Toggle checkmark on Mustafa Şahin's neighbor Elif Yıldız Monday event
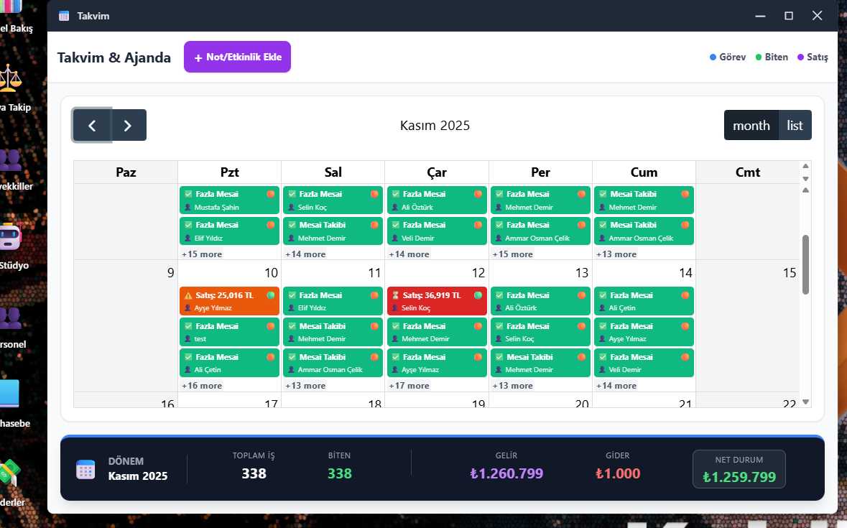The height and width of the screenshot is (528, 847). [188, 225]
